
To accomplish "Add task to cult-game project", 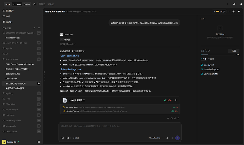I will pyautogui.click(x=39, y=115).
